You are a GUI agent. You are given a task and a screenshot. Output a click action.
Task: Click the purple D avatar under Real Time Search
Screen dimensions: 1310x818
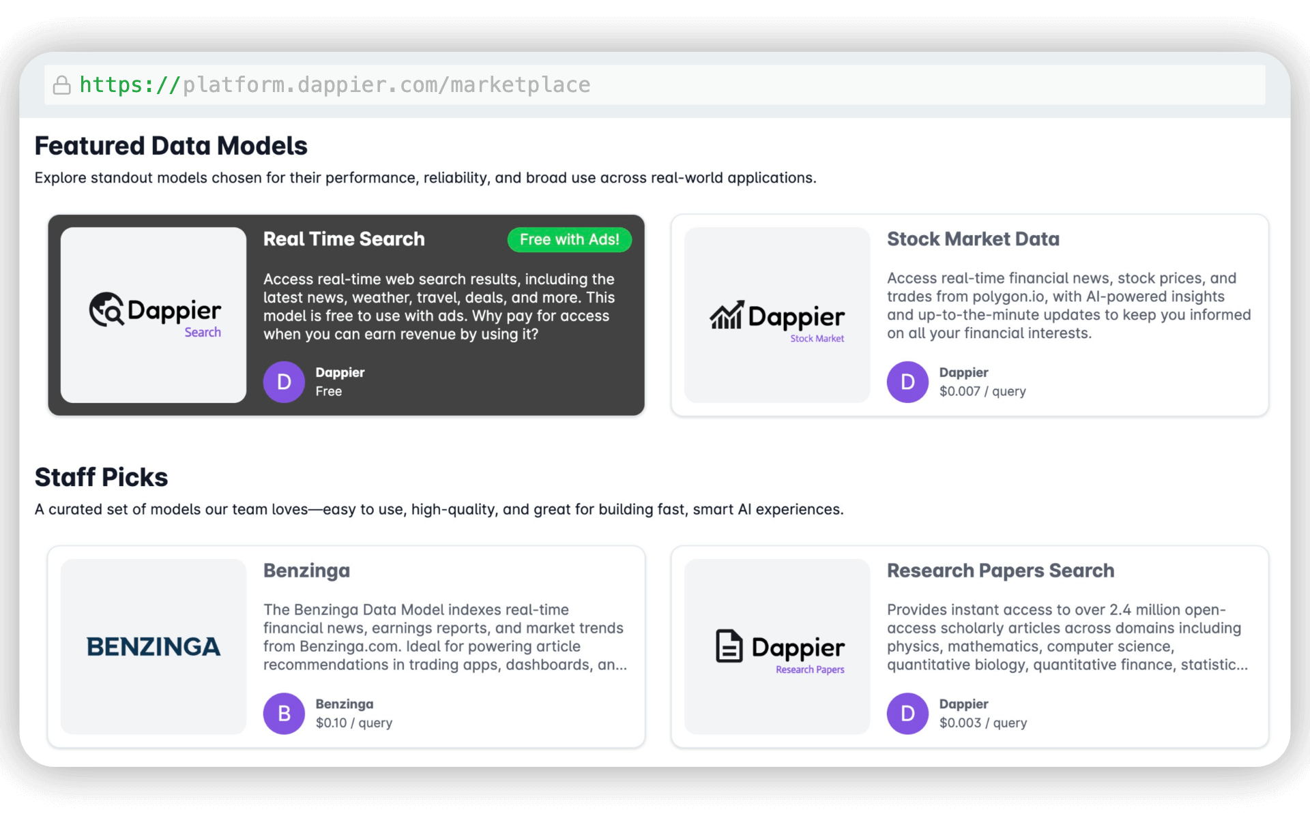(284, 382)
